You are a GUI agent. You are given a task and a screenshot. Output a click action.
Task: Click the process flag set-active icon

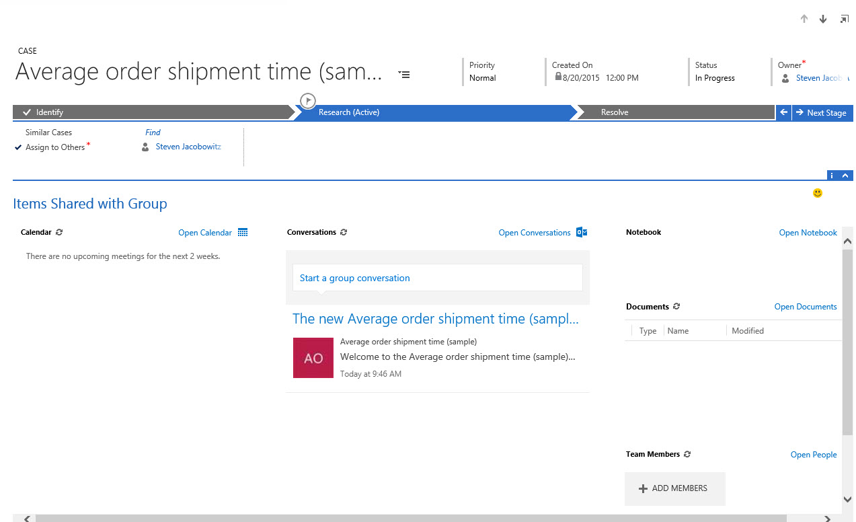click(307, 101)
